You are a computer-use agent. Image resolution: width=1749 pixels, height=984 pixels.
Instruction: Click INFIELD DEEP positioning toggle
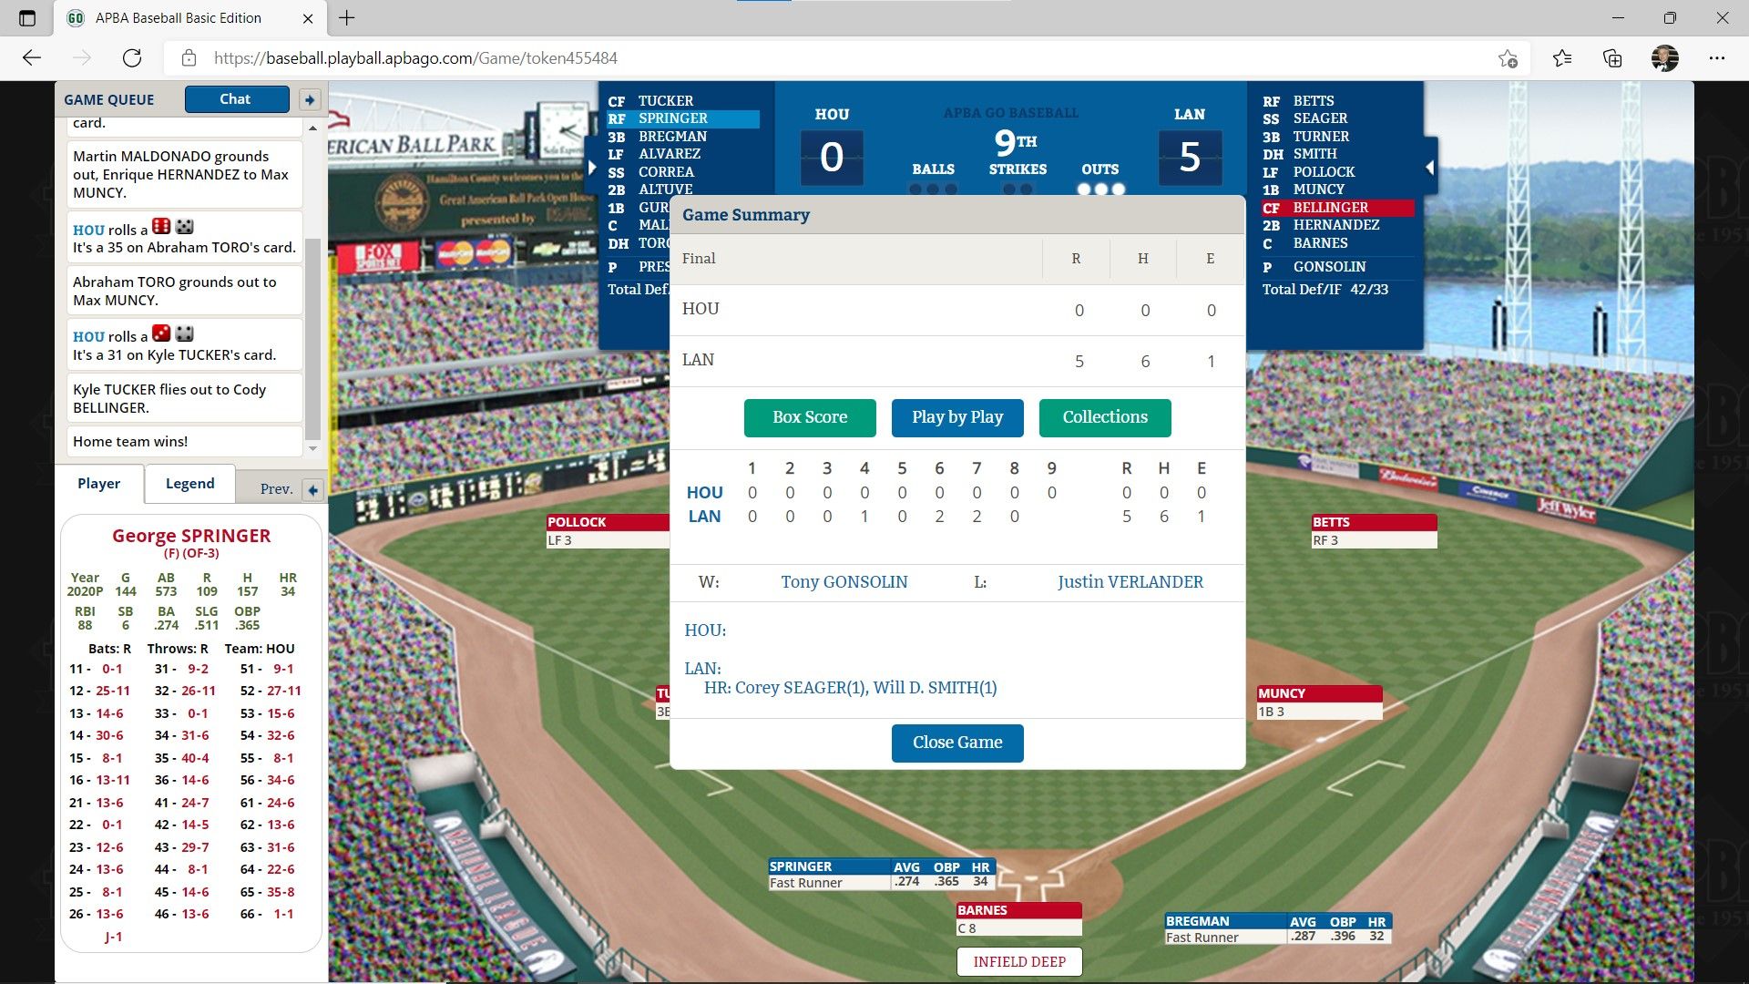(1018, 961)
